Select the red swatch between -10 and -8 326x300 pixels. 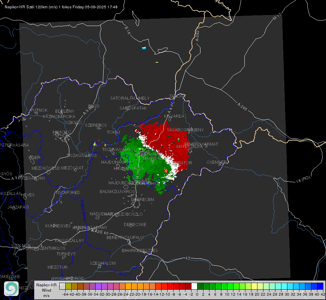pos(170,286)
